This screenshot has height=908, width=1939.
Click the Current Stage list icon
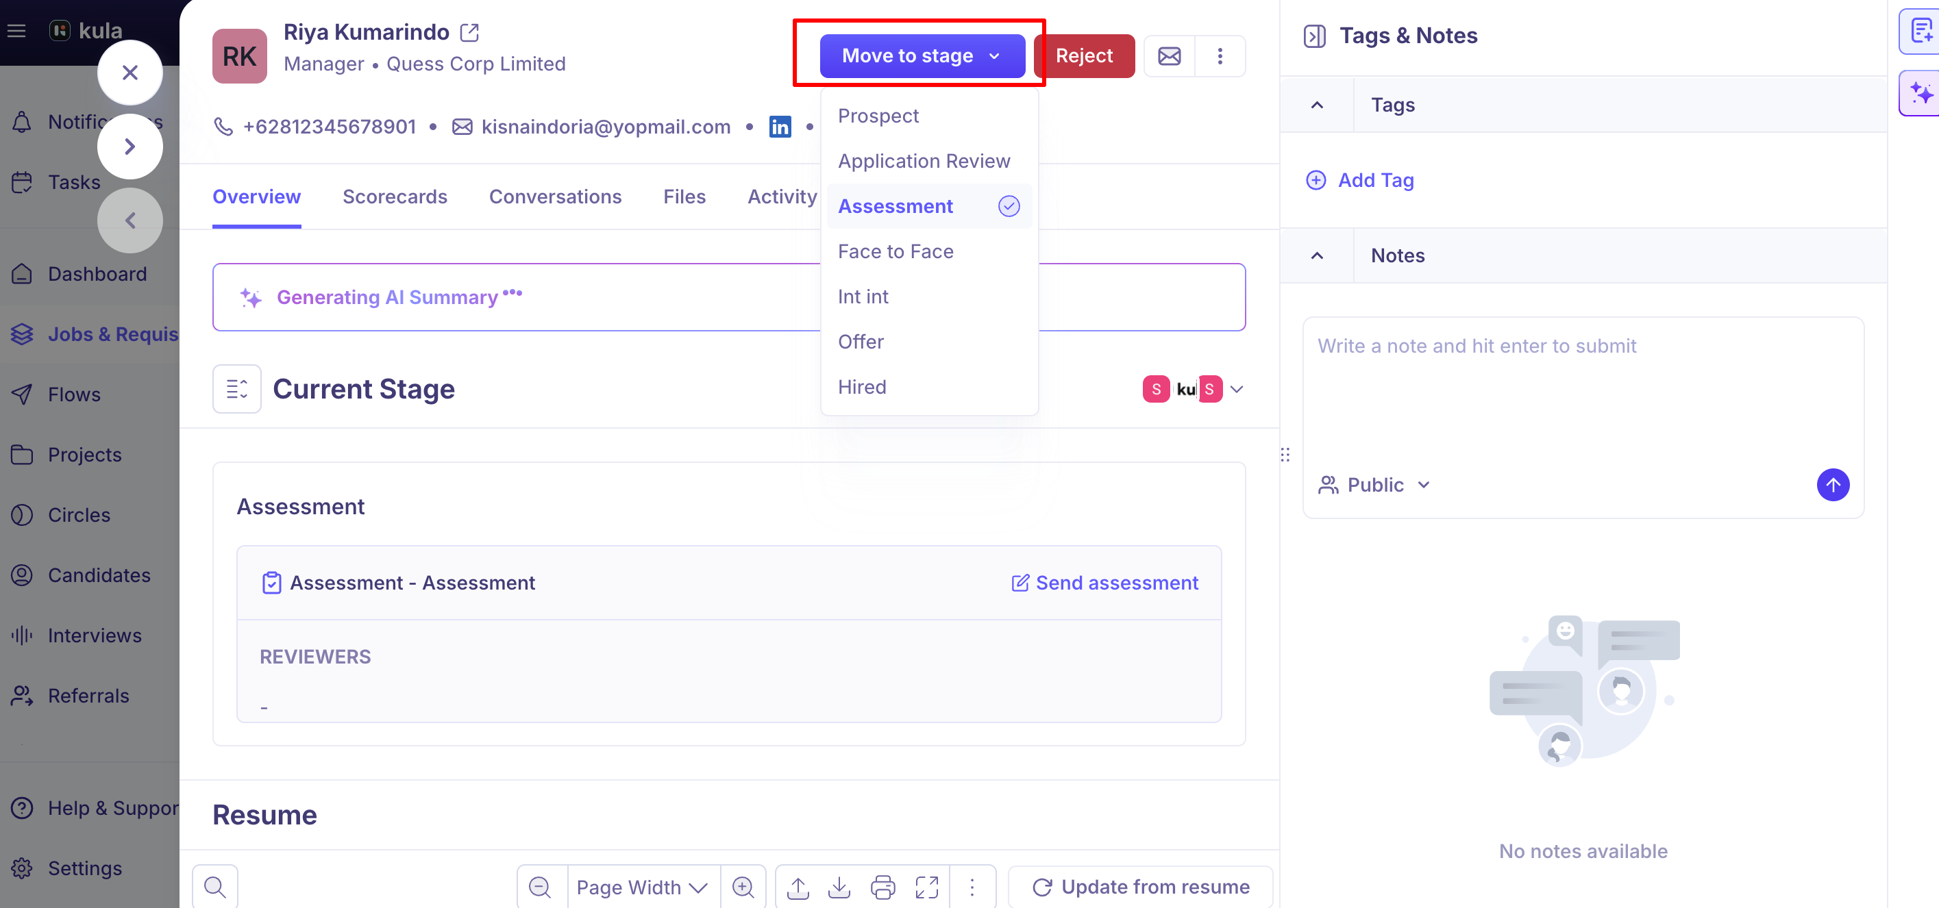point(236,389)
